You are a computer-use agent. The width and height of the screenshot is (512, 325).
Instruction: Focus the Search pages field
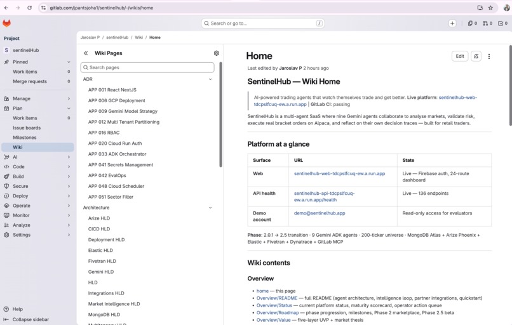147,67
